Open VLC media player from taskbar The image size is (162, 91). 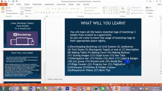pos(53,88)
